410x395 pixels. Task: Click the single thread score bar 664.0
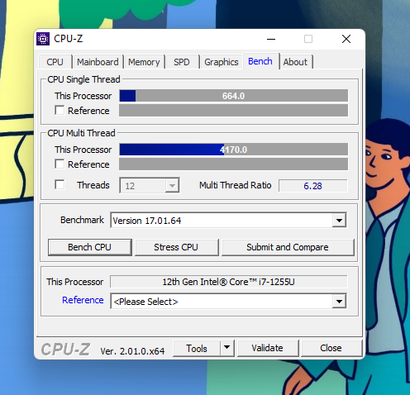pyautogui.click(x=233, y=96)
